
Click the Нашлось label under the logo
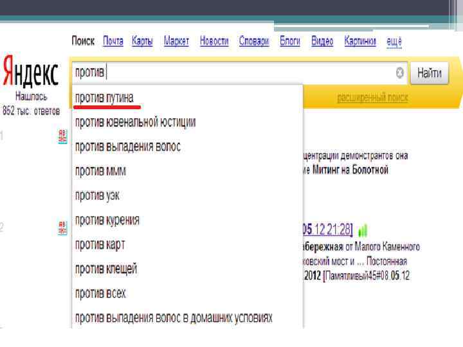click(31, 96)
